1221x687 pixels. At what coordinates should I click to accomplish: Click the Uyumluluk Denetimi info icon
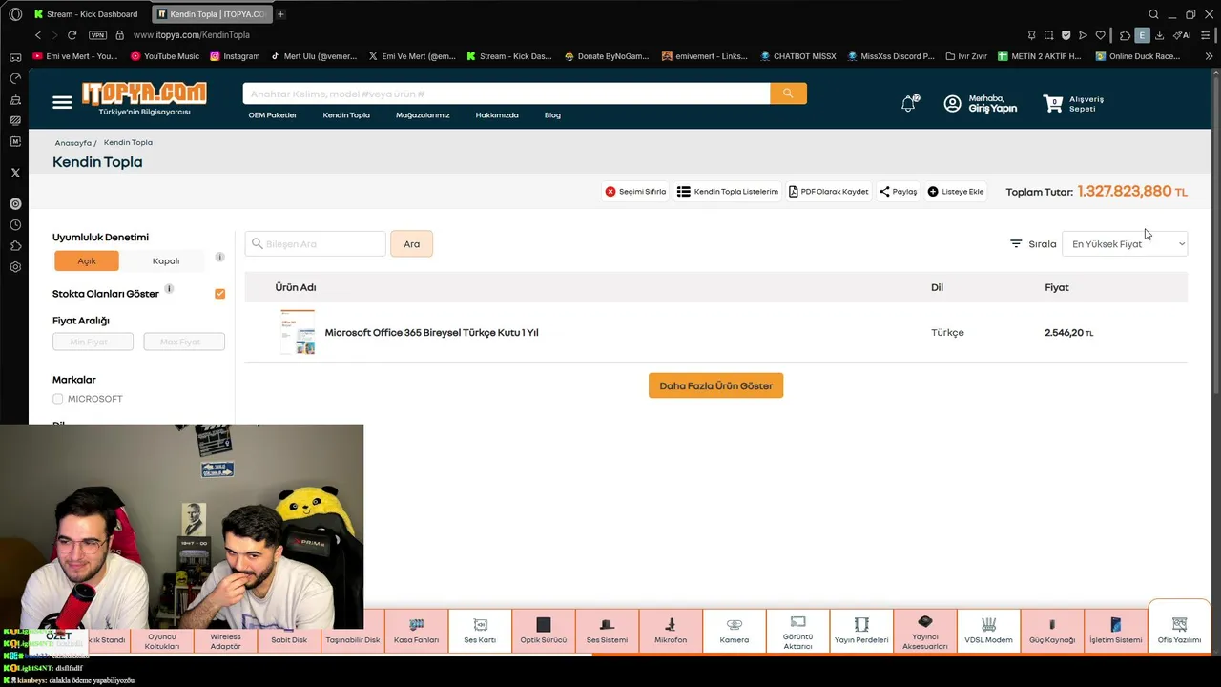tap(219, 258)
